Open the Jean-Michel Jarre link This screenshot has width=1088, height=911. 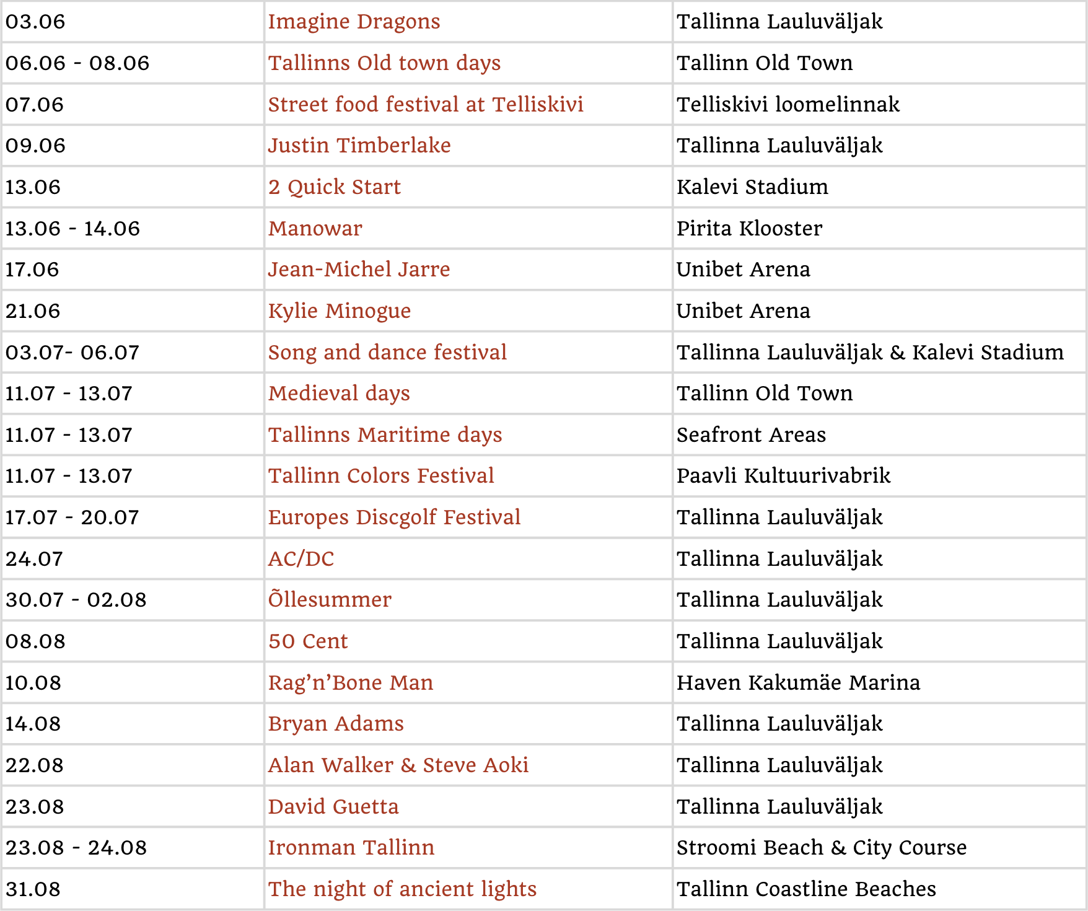[x=359, y=270]
